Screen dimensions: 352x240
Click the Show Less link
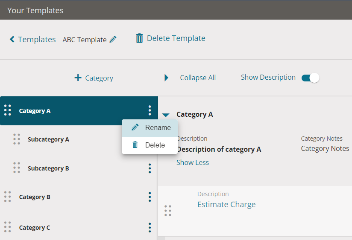[193, 162]
